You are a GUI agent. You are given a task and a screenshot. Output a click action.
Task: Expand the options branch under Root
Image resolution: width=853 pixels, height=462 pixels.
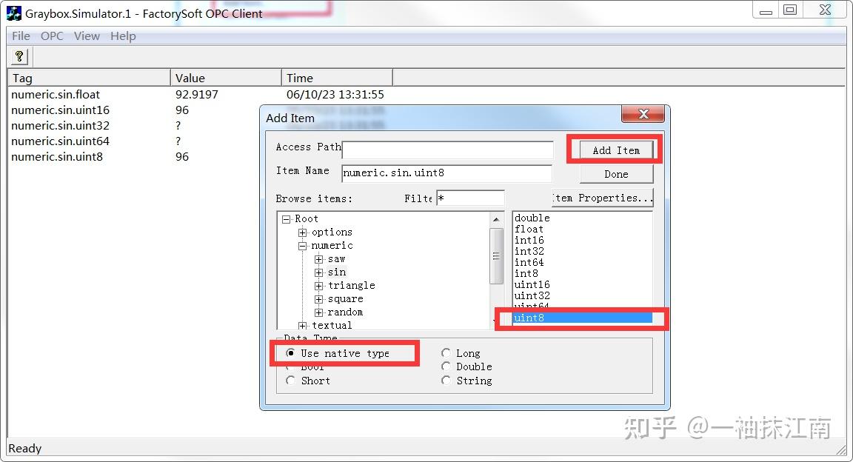pos(302,232)
